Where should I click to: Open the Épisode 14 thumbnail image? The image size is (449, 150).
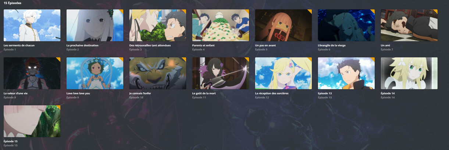coord(409,73)
